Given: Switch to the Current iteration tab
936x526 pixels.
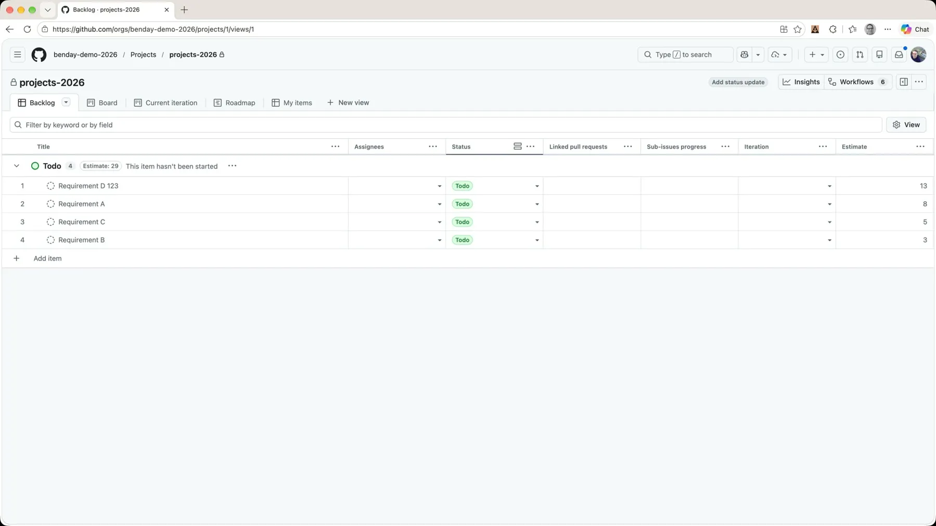Looking at the screenshot, I should click(x=165, y=103).
